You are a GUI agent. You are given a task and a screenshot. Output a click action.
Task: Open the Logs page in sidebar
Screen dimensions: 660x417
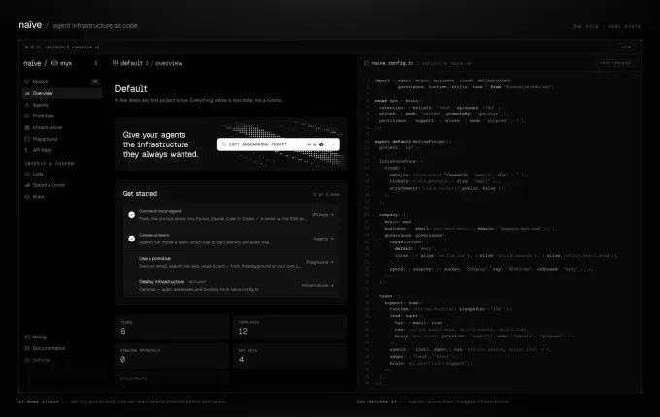coord(62,174)
